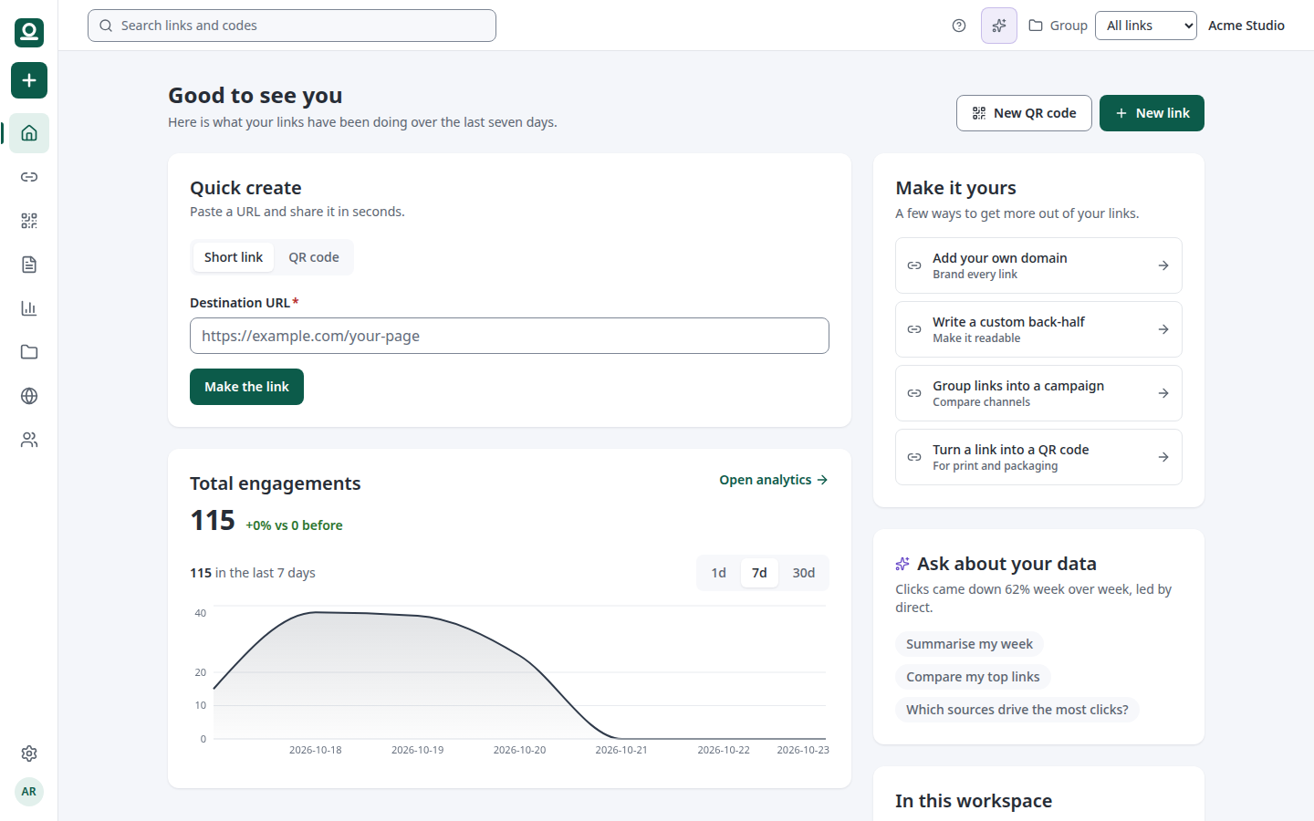Click the arrow on Add your own domain

pyautogui.click(x=1163, y=265)
